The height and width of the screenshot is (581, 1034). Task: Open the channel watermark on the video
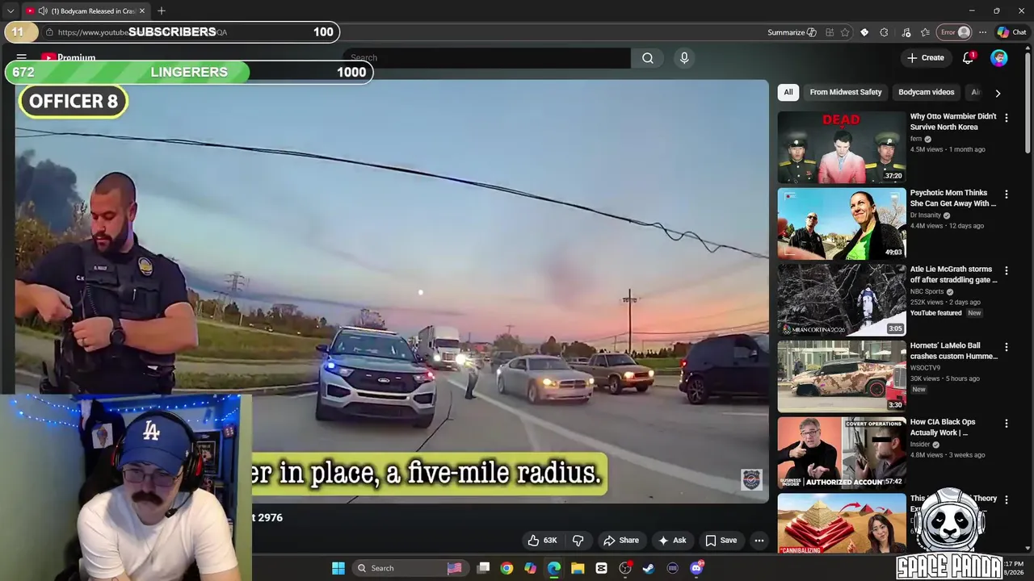tap(751, 480)
